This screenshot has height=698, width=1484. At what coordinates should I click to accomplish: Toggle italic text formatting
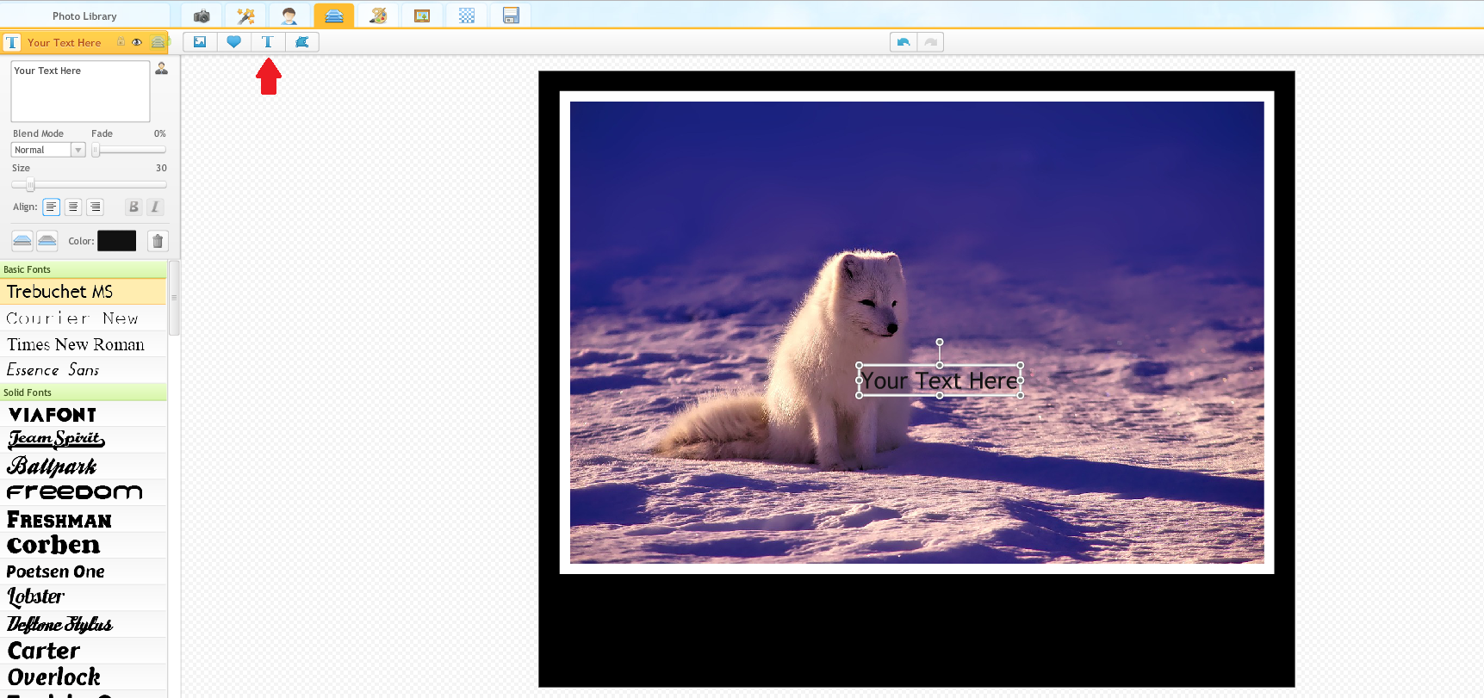click(155, 207)
